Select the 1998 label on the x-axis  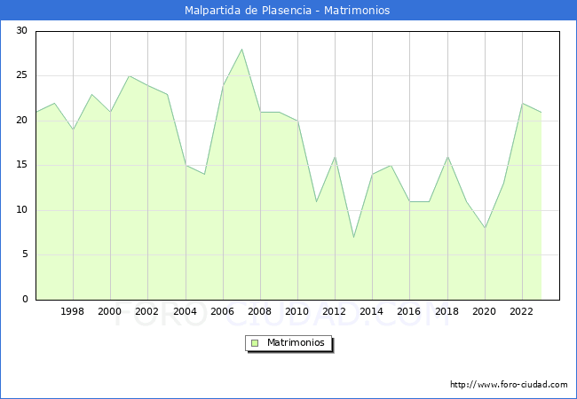[x=73, y=312]
